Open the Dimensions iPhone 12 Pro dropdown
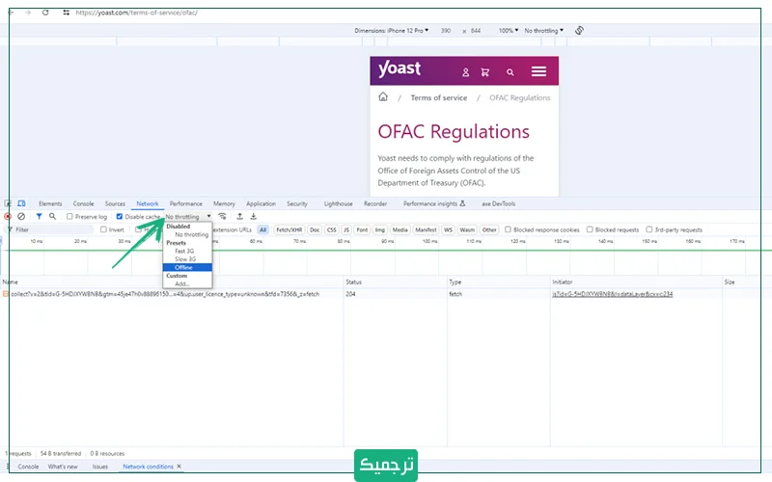This screenshot has height=482, width=772. point(392,31)
